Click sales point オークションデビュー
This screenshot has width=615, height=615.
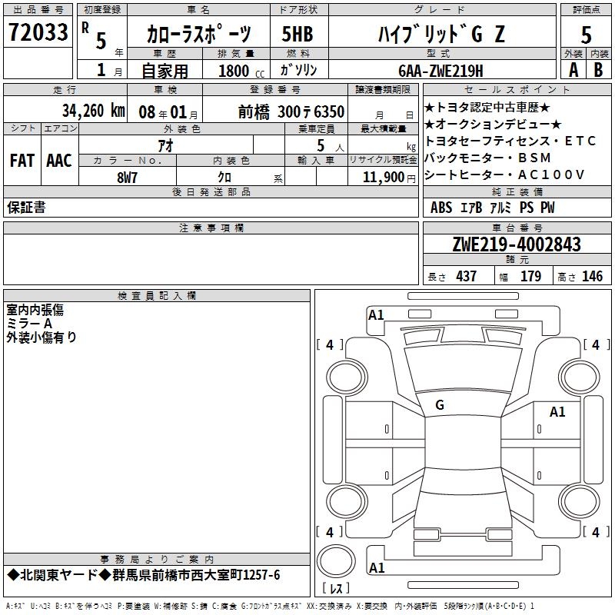493,125
